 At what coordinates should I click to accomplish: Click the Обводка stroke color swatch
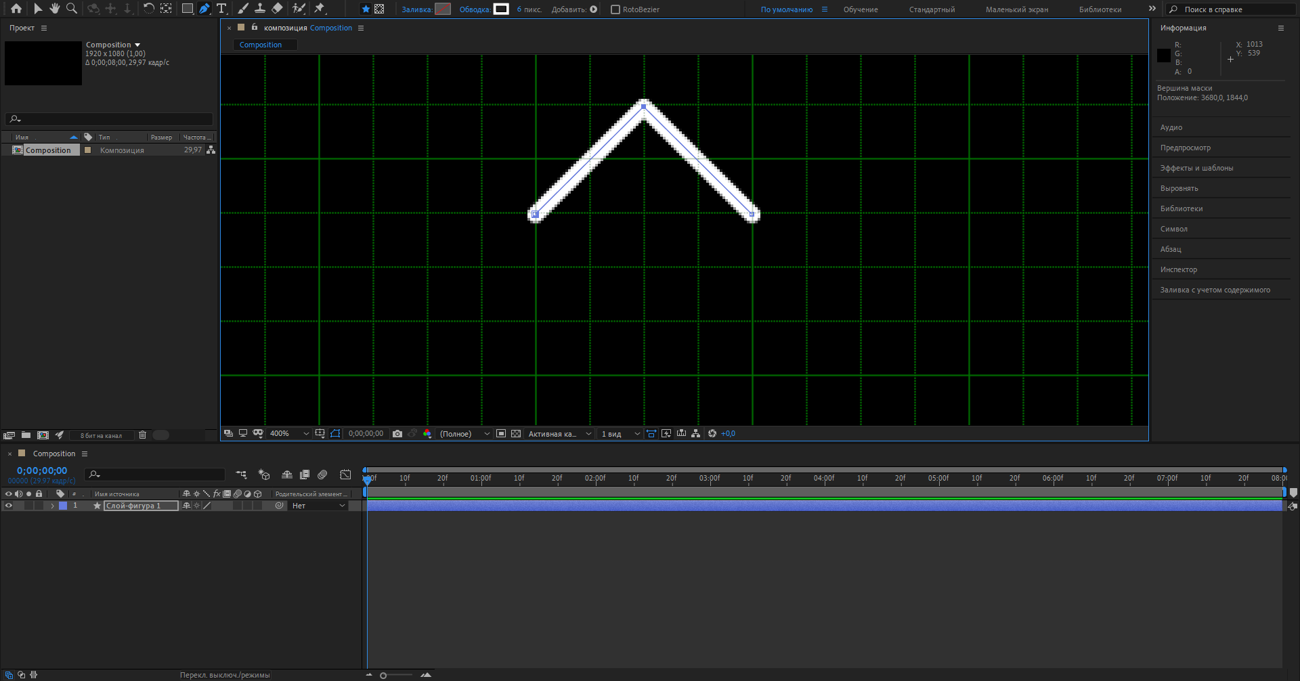pos(501,9)
